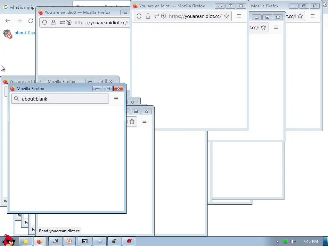Click the bookmark star in the small window beside about:blank
The height and width of the screenshot is (246, 328).
coord(132,121)
